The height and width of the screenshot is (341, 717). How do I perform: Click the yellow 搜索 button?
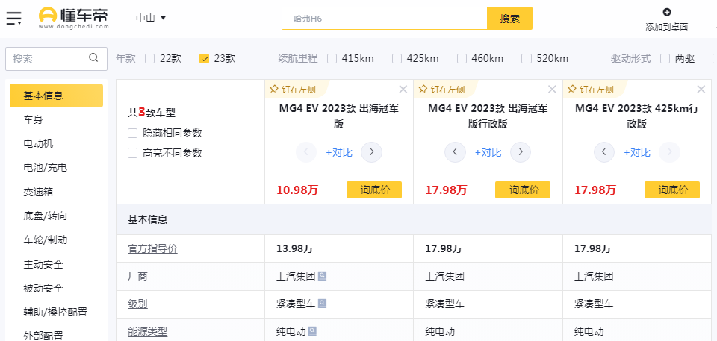(x=509, y=19)
